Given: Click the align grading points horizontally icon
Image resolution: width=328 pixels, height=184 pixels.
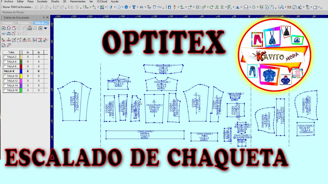Looking at the screenshot, I should point(40,40).
